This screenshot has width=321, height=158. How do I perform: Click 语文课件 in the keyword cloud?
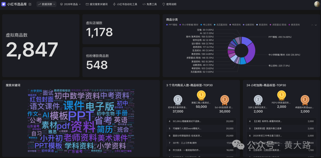pos(45,106)
